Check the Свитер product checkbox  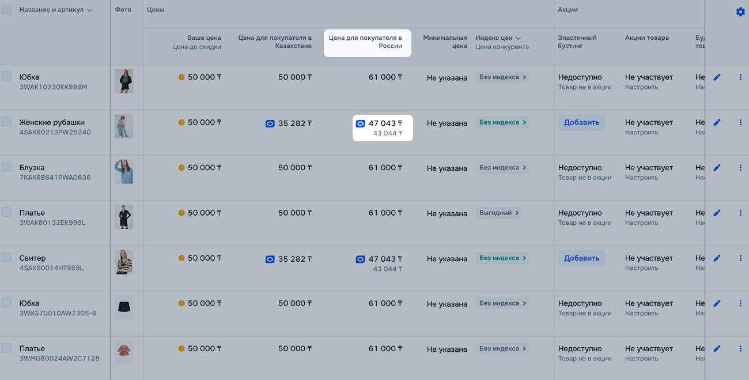6,257
